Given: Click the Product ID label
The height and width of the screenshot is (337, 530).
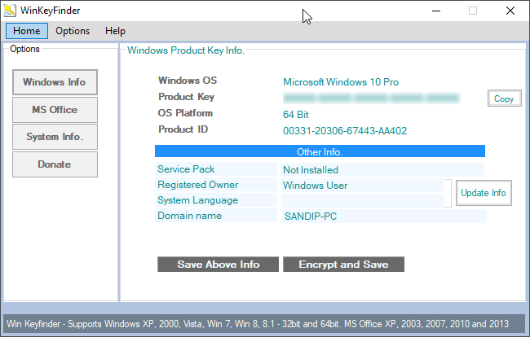Looking at the screenshot, I should (183, 129).
